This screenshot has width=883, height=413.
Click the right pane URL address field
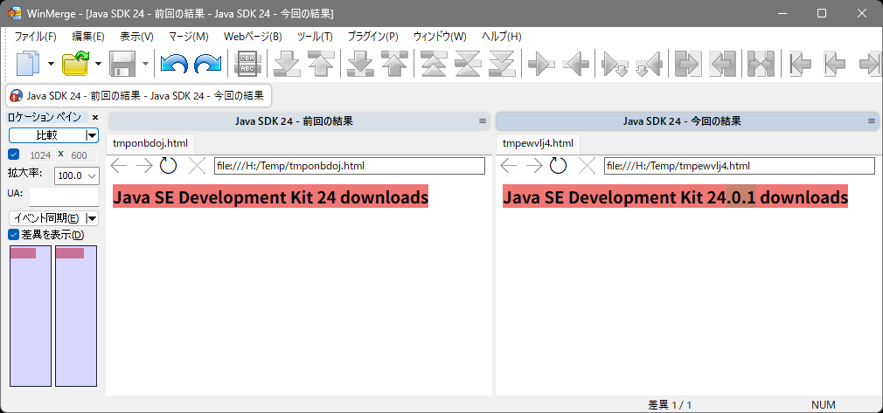tap(740, 166)
